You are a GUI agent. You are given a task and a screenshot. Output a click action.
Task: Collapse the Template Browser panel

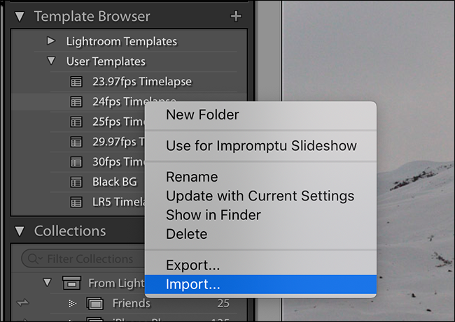pos(20,15)
